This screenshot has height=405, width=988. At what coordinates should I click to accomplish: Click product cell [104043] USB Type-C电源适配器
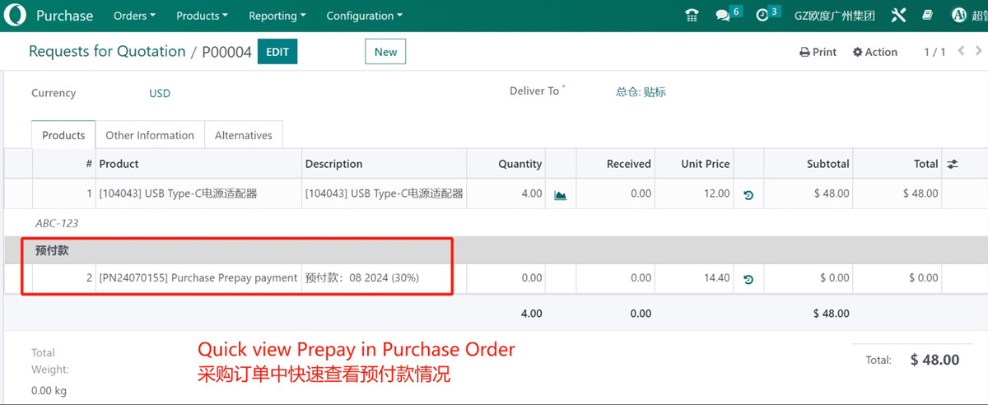pyautogui.click(x=199, y=193)
